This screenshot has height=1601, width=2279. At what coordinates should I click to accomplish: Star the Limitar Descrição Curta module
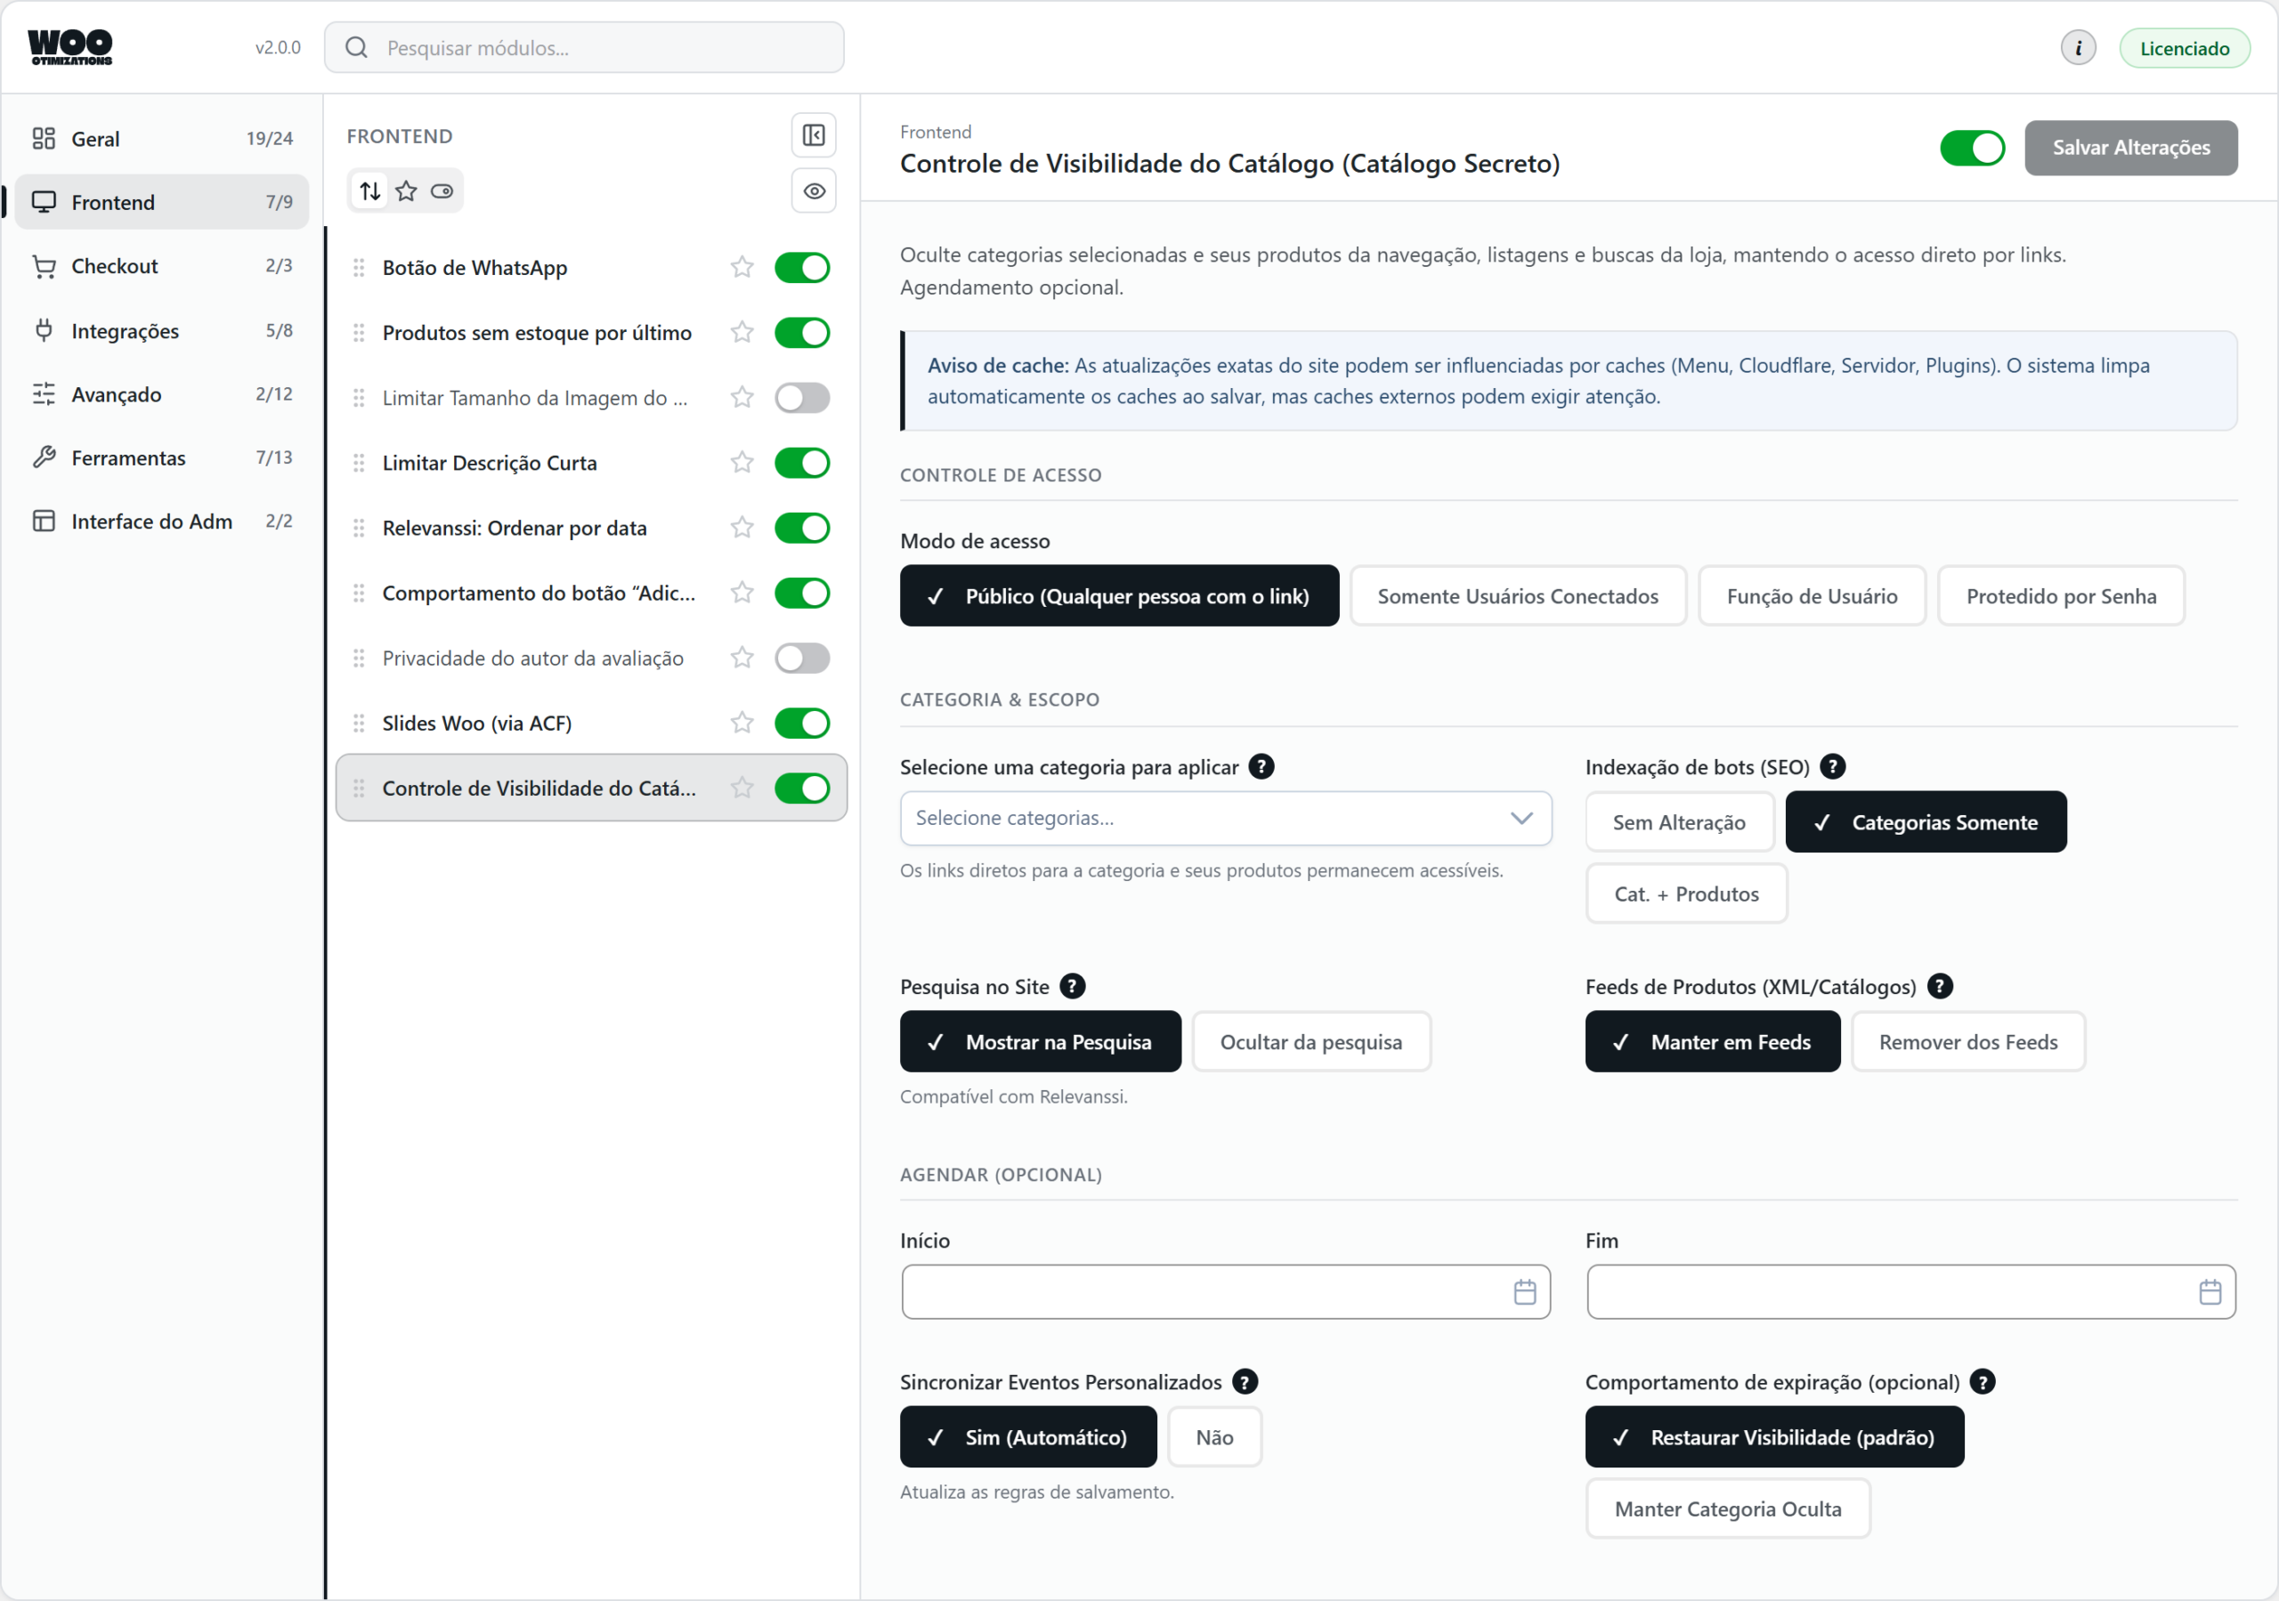tap(742, 463)
